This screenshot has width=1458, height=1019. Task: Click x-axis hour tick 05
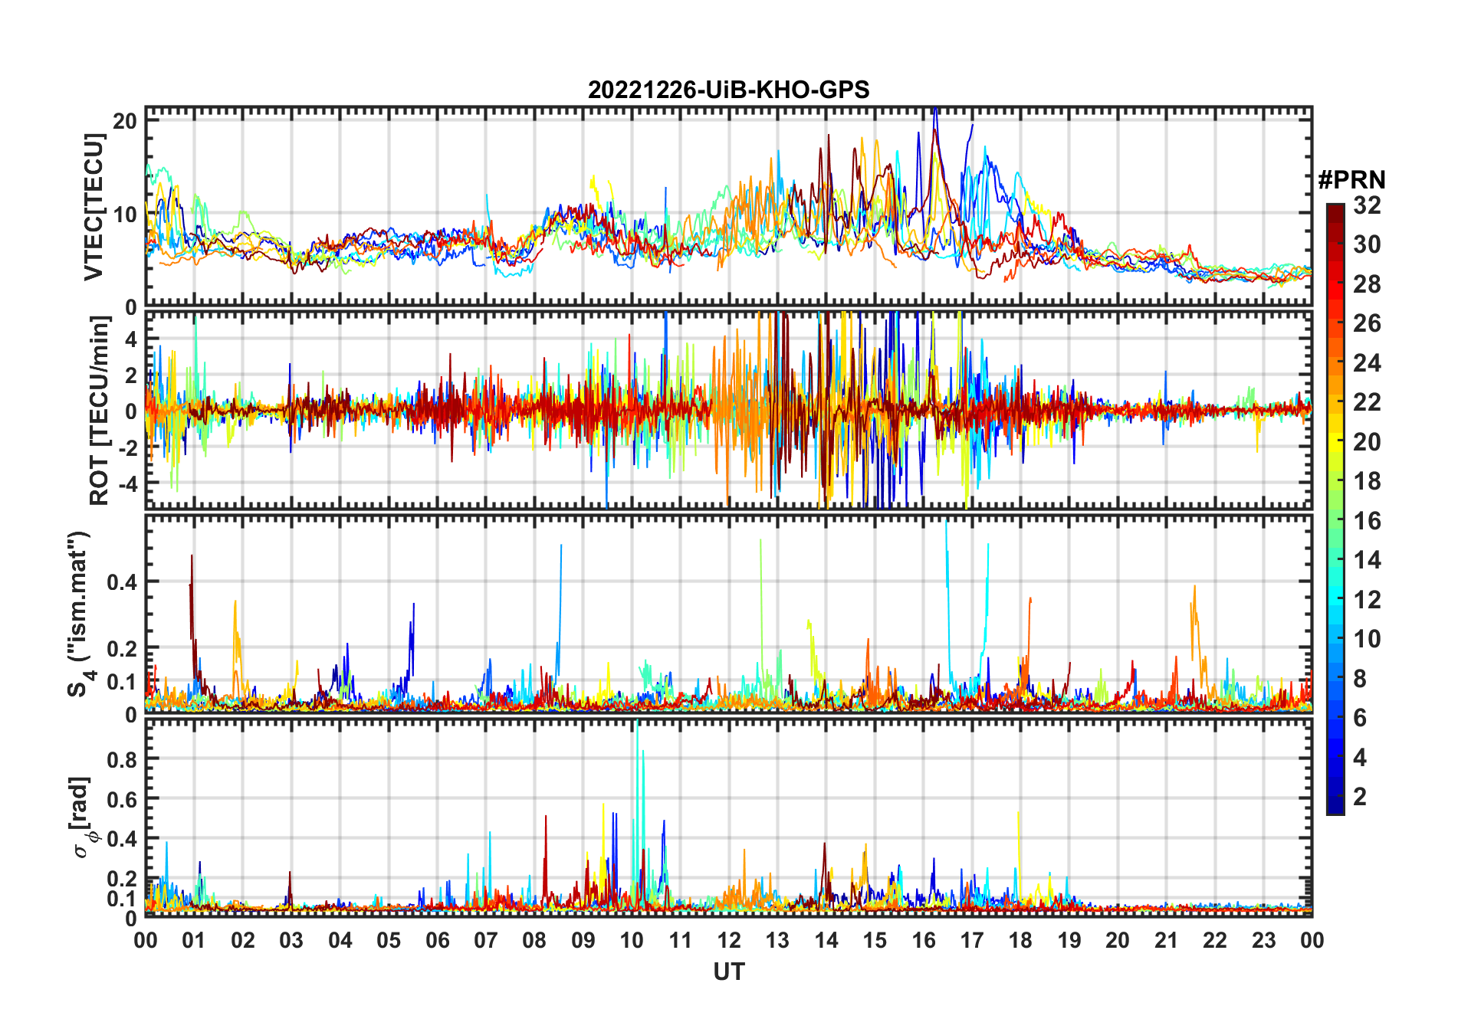click(x=389, y=940)
